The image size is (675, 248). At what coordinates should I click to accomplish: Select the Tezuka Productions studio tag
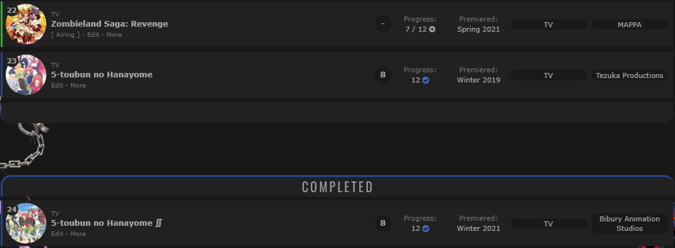629,75
